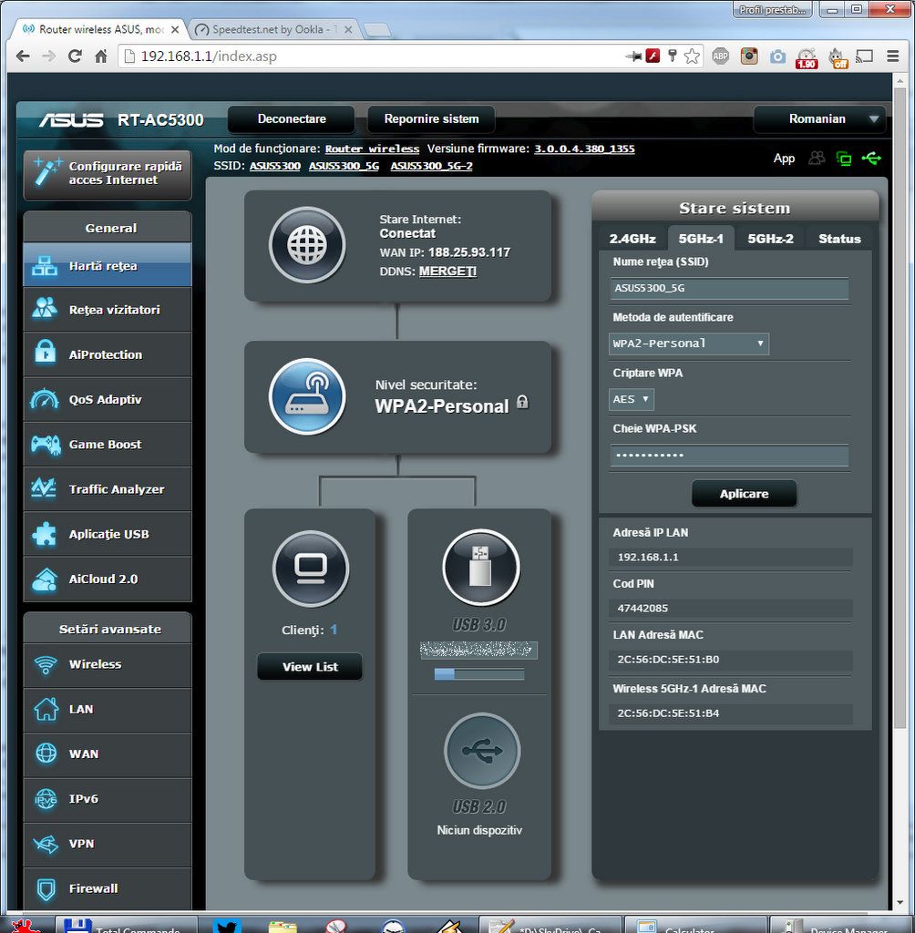915x933 pixels.
Task: Open the Chrome hamburger menu
Action: pyautogui.click(x=893, y=56)
